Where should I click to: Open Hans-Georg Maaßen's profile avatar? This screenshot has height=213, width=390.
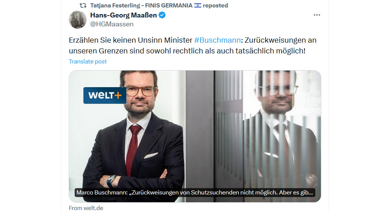(x=78, y=20)
